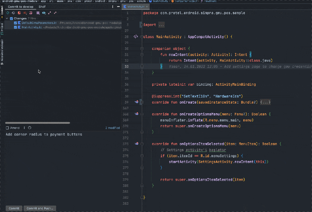Click the Commit button
Image resolution: width=312 pixels, height=212 pixels.
[14, 208]
